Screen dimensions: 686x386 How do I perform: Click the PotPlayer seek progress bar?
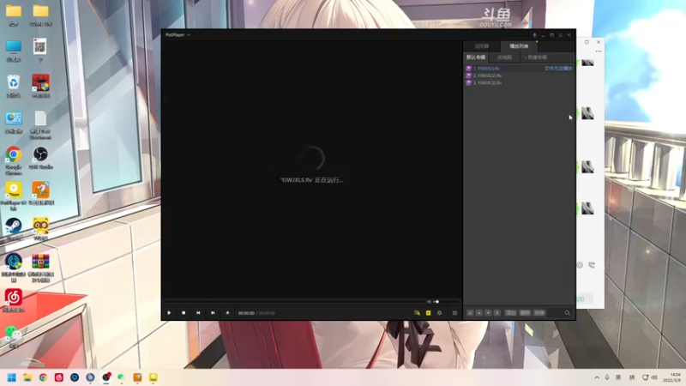point(294,302)
